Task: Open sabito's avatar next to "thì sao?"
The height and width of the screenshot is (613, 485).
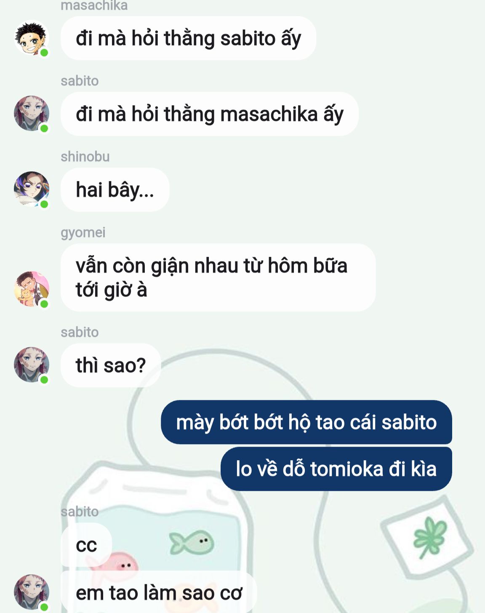Action: pyautogui.click(x=32, y=365)
